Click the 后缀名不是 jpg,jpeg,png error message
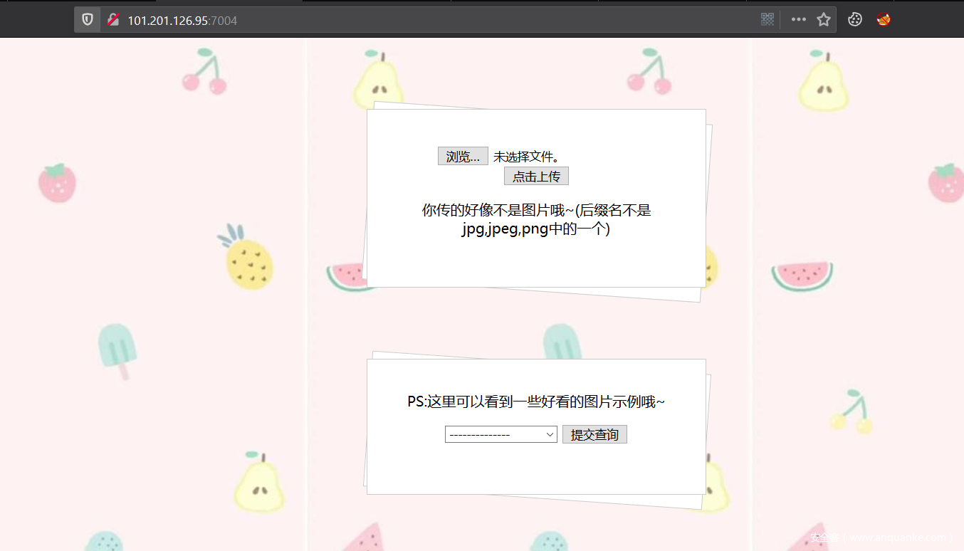The image size is (964, 551). coord(536,220)
